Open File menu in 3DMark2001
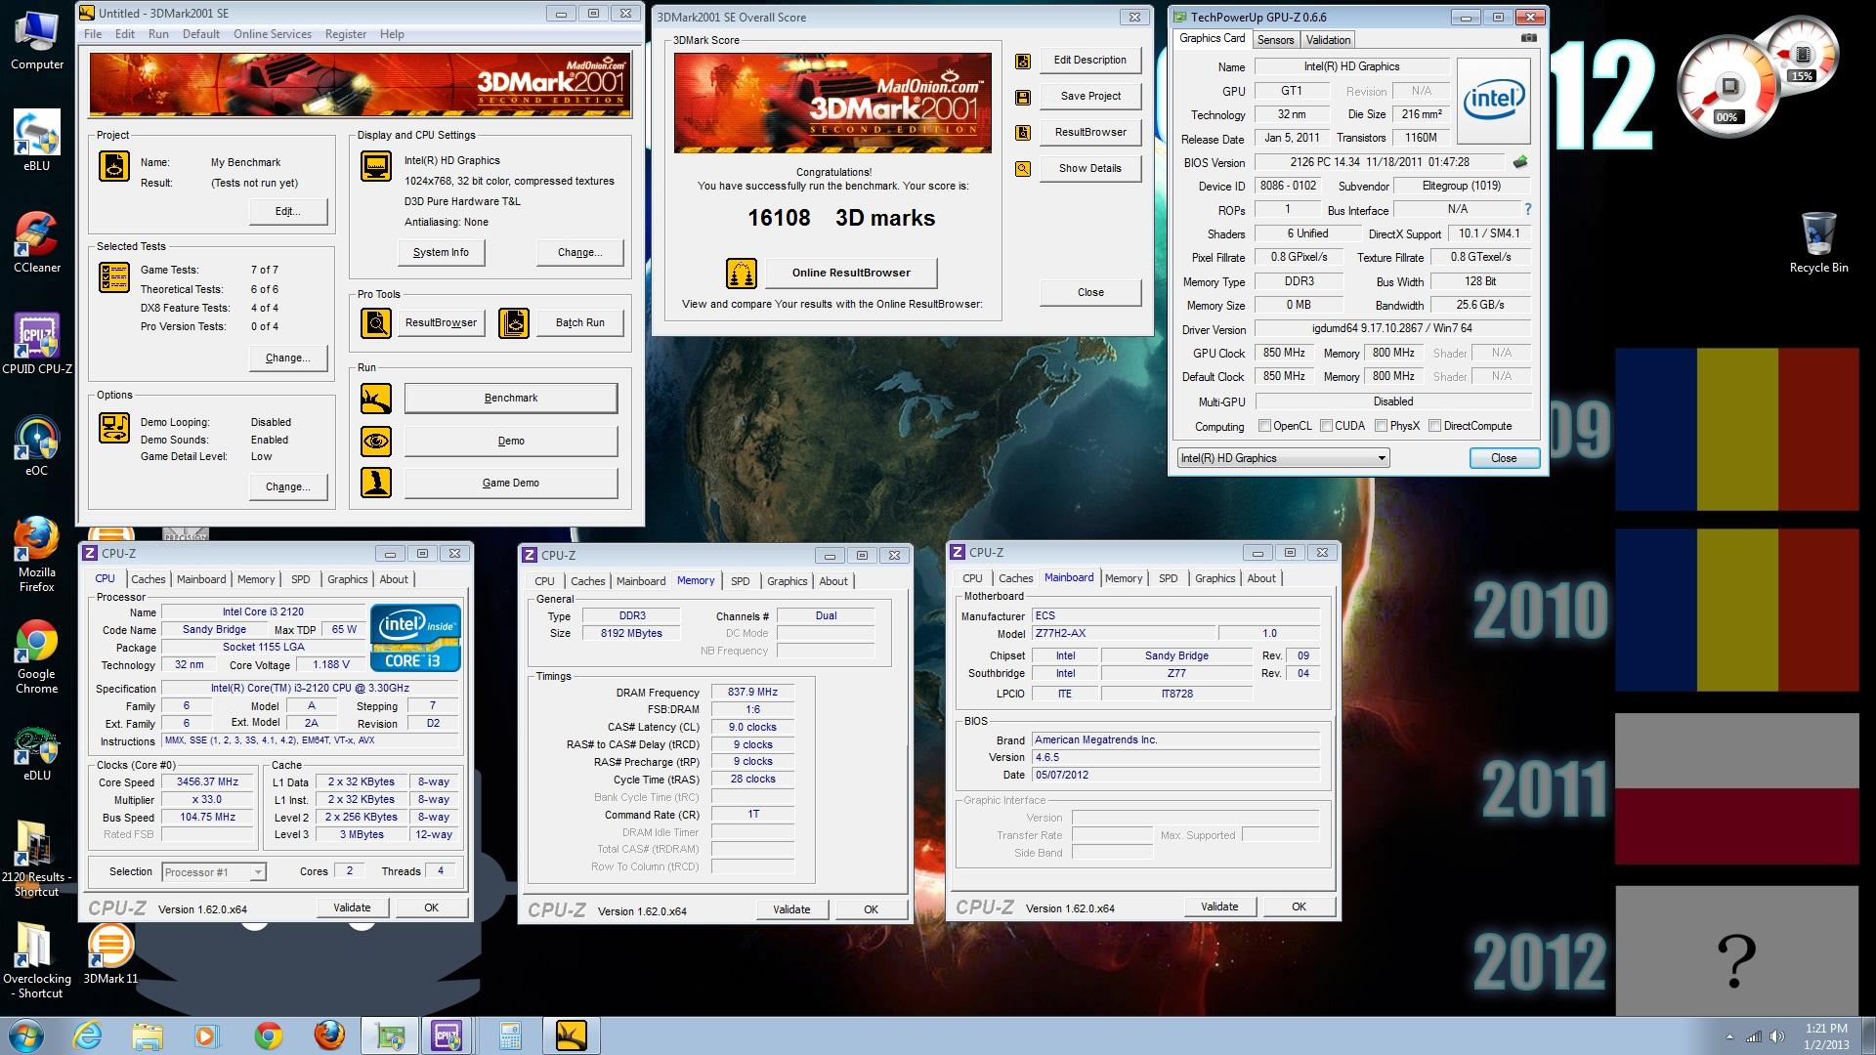1876x1055 pixels. [93, 34]
